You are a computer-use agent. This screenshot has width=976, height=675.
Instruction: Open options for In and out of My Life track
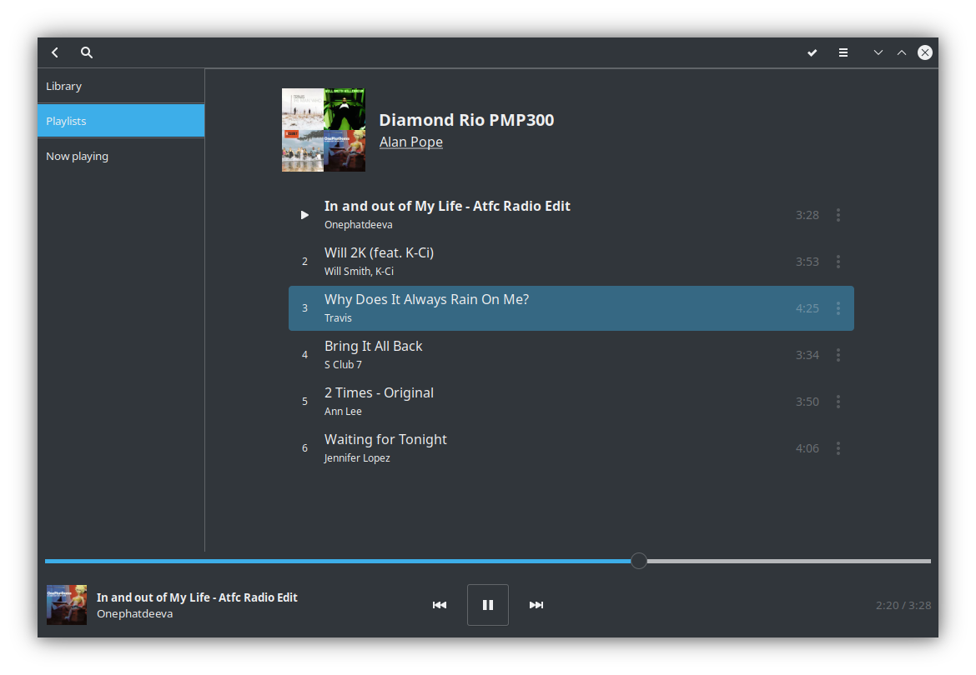pyautogui.click(x=838, y=215)
